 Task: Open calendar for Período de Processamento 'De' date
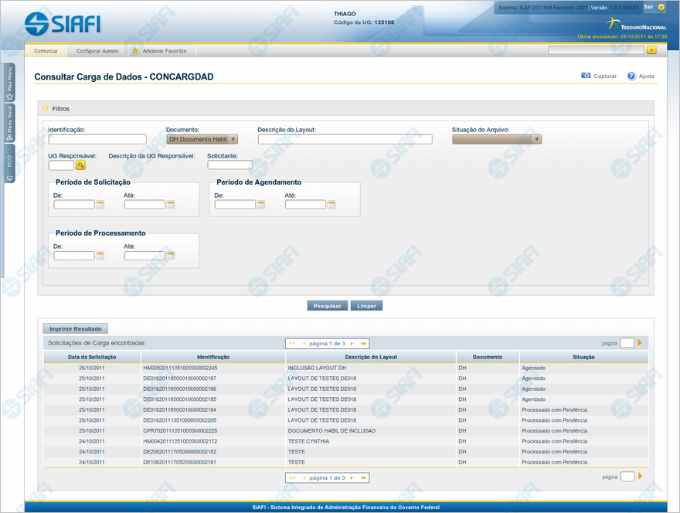100,256
